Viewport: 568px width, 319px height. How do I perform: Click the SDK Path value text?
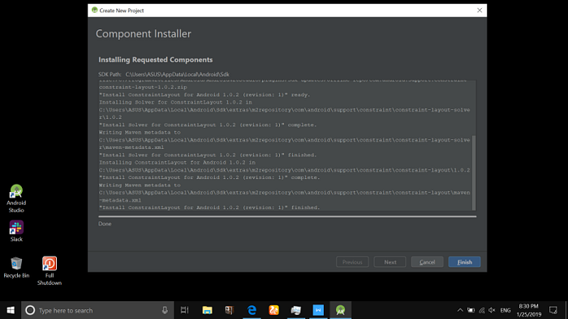point(177,74)
